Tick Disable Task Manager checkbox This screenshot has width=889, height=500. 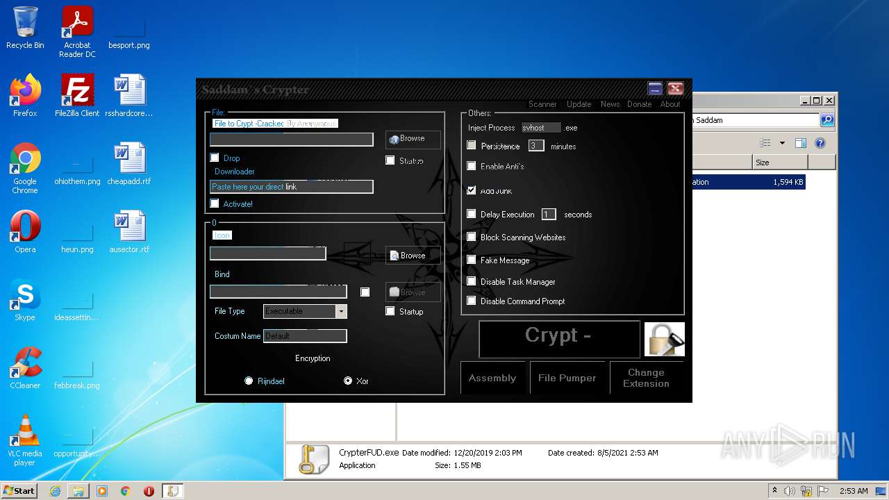pyautogui.click(x=472, y=281)
